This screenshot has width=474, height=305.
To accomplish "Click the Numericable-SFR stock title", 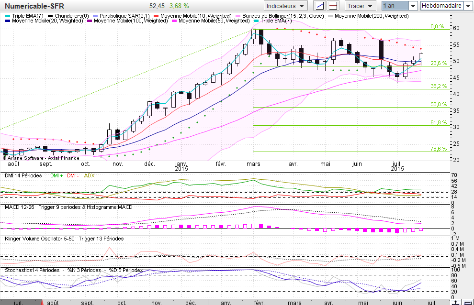I will (34, 6).
